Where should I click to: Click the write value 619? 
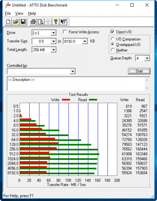pos(129,106)
